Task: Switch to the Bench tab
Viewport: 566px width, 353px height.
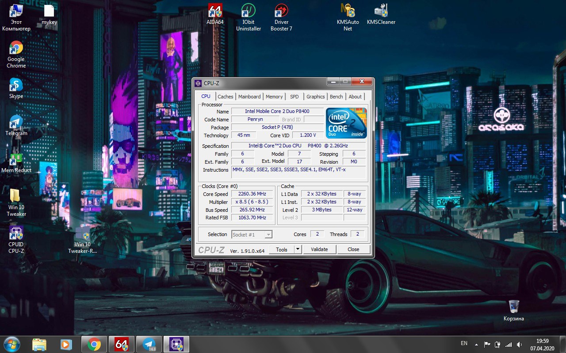Action: (x=337, y=97)
